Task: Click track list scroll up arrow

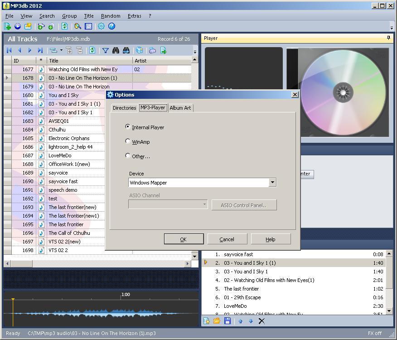Action: [194, 60]
